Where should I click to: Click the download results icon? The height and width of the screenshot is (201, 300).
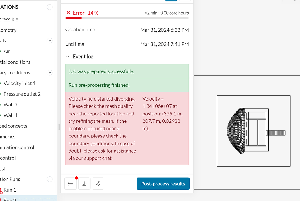(84, 183)
